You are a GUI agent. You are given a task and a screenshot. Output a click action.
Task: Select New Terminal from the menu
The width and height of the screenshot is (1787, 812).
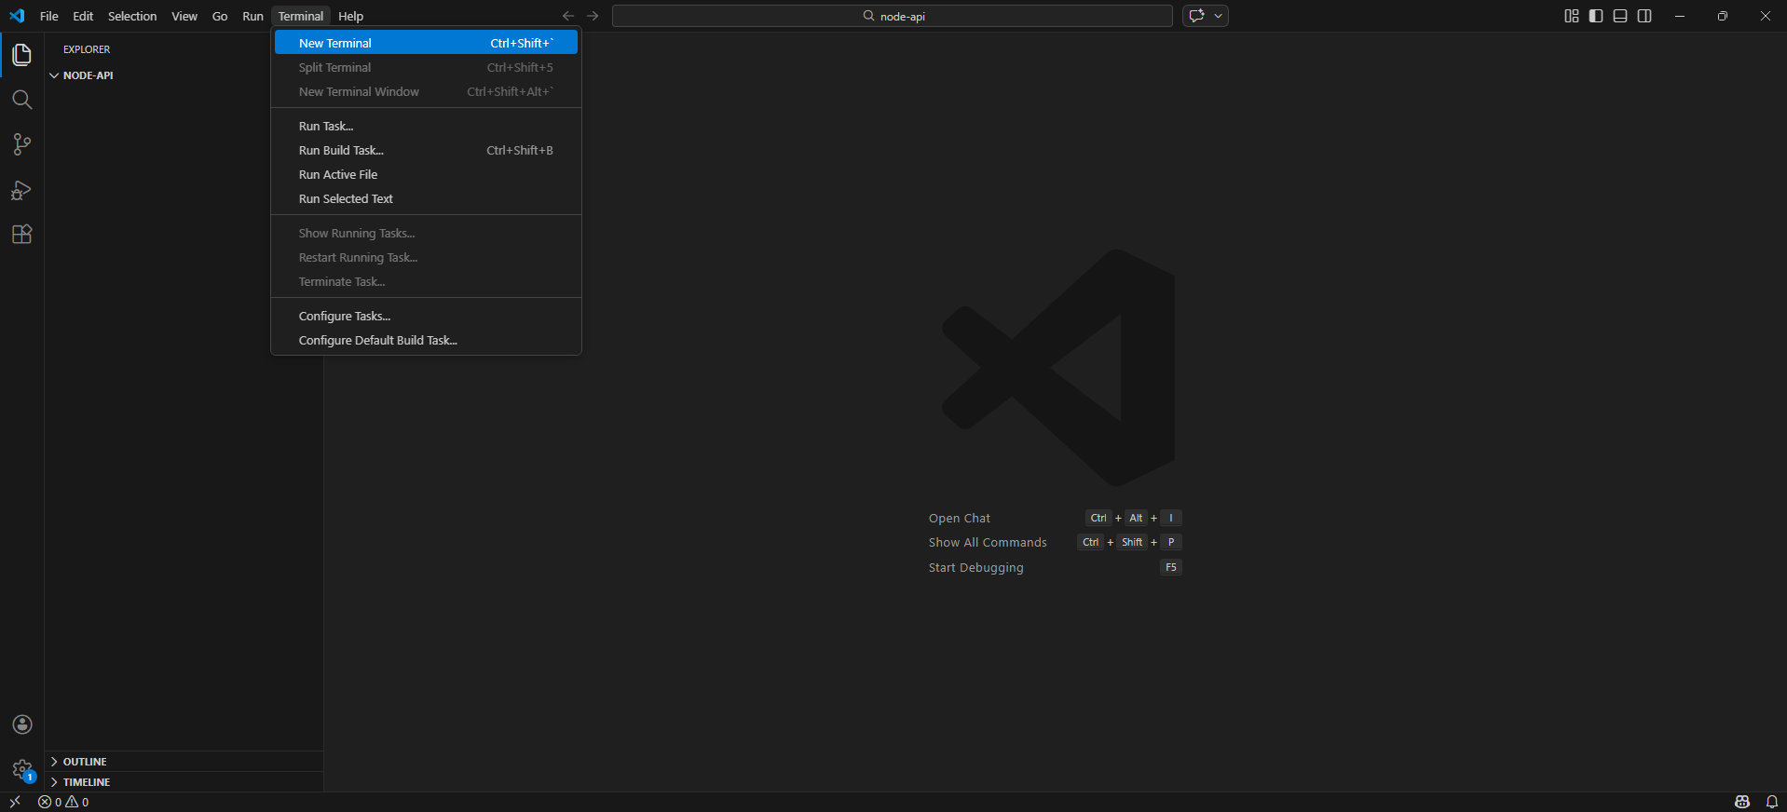(x=335, y=44)
